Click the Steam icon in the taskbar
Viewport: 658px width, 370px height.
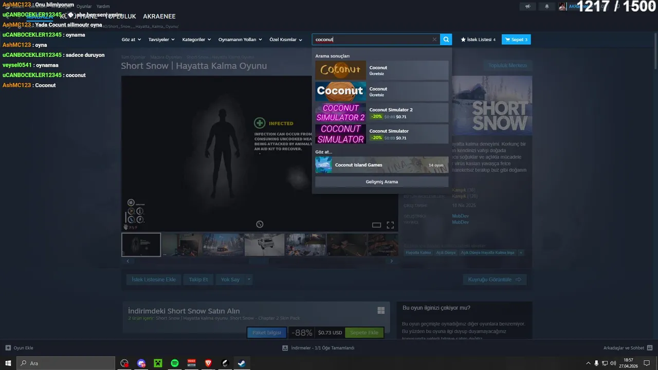[x=241, y=363]
